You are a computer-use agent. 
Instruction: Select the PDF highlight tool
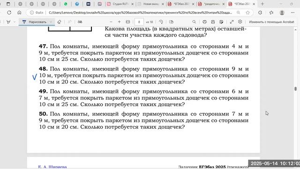coord(8,22)
